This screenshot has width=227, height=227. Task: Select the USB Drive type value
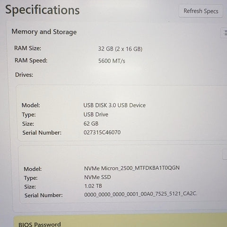coord(96,114)
